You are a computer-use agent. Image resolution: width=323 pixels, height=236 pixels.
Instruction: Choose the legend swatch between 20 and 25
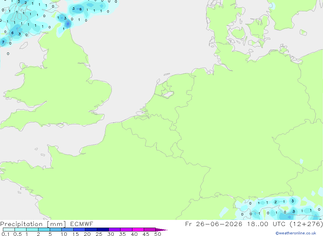click(x=91, y=230)
